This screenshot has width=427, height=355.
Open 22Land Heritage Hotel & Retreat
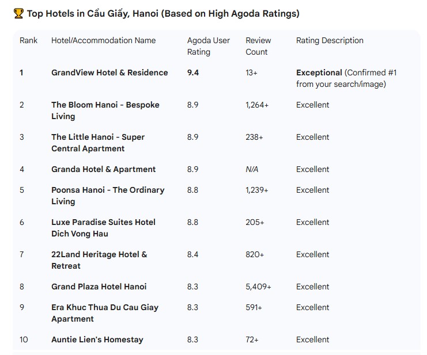point(99,260)
